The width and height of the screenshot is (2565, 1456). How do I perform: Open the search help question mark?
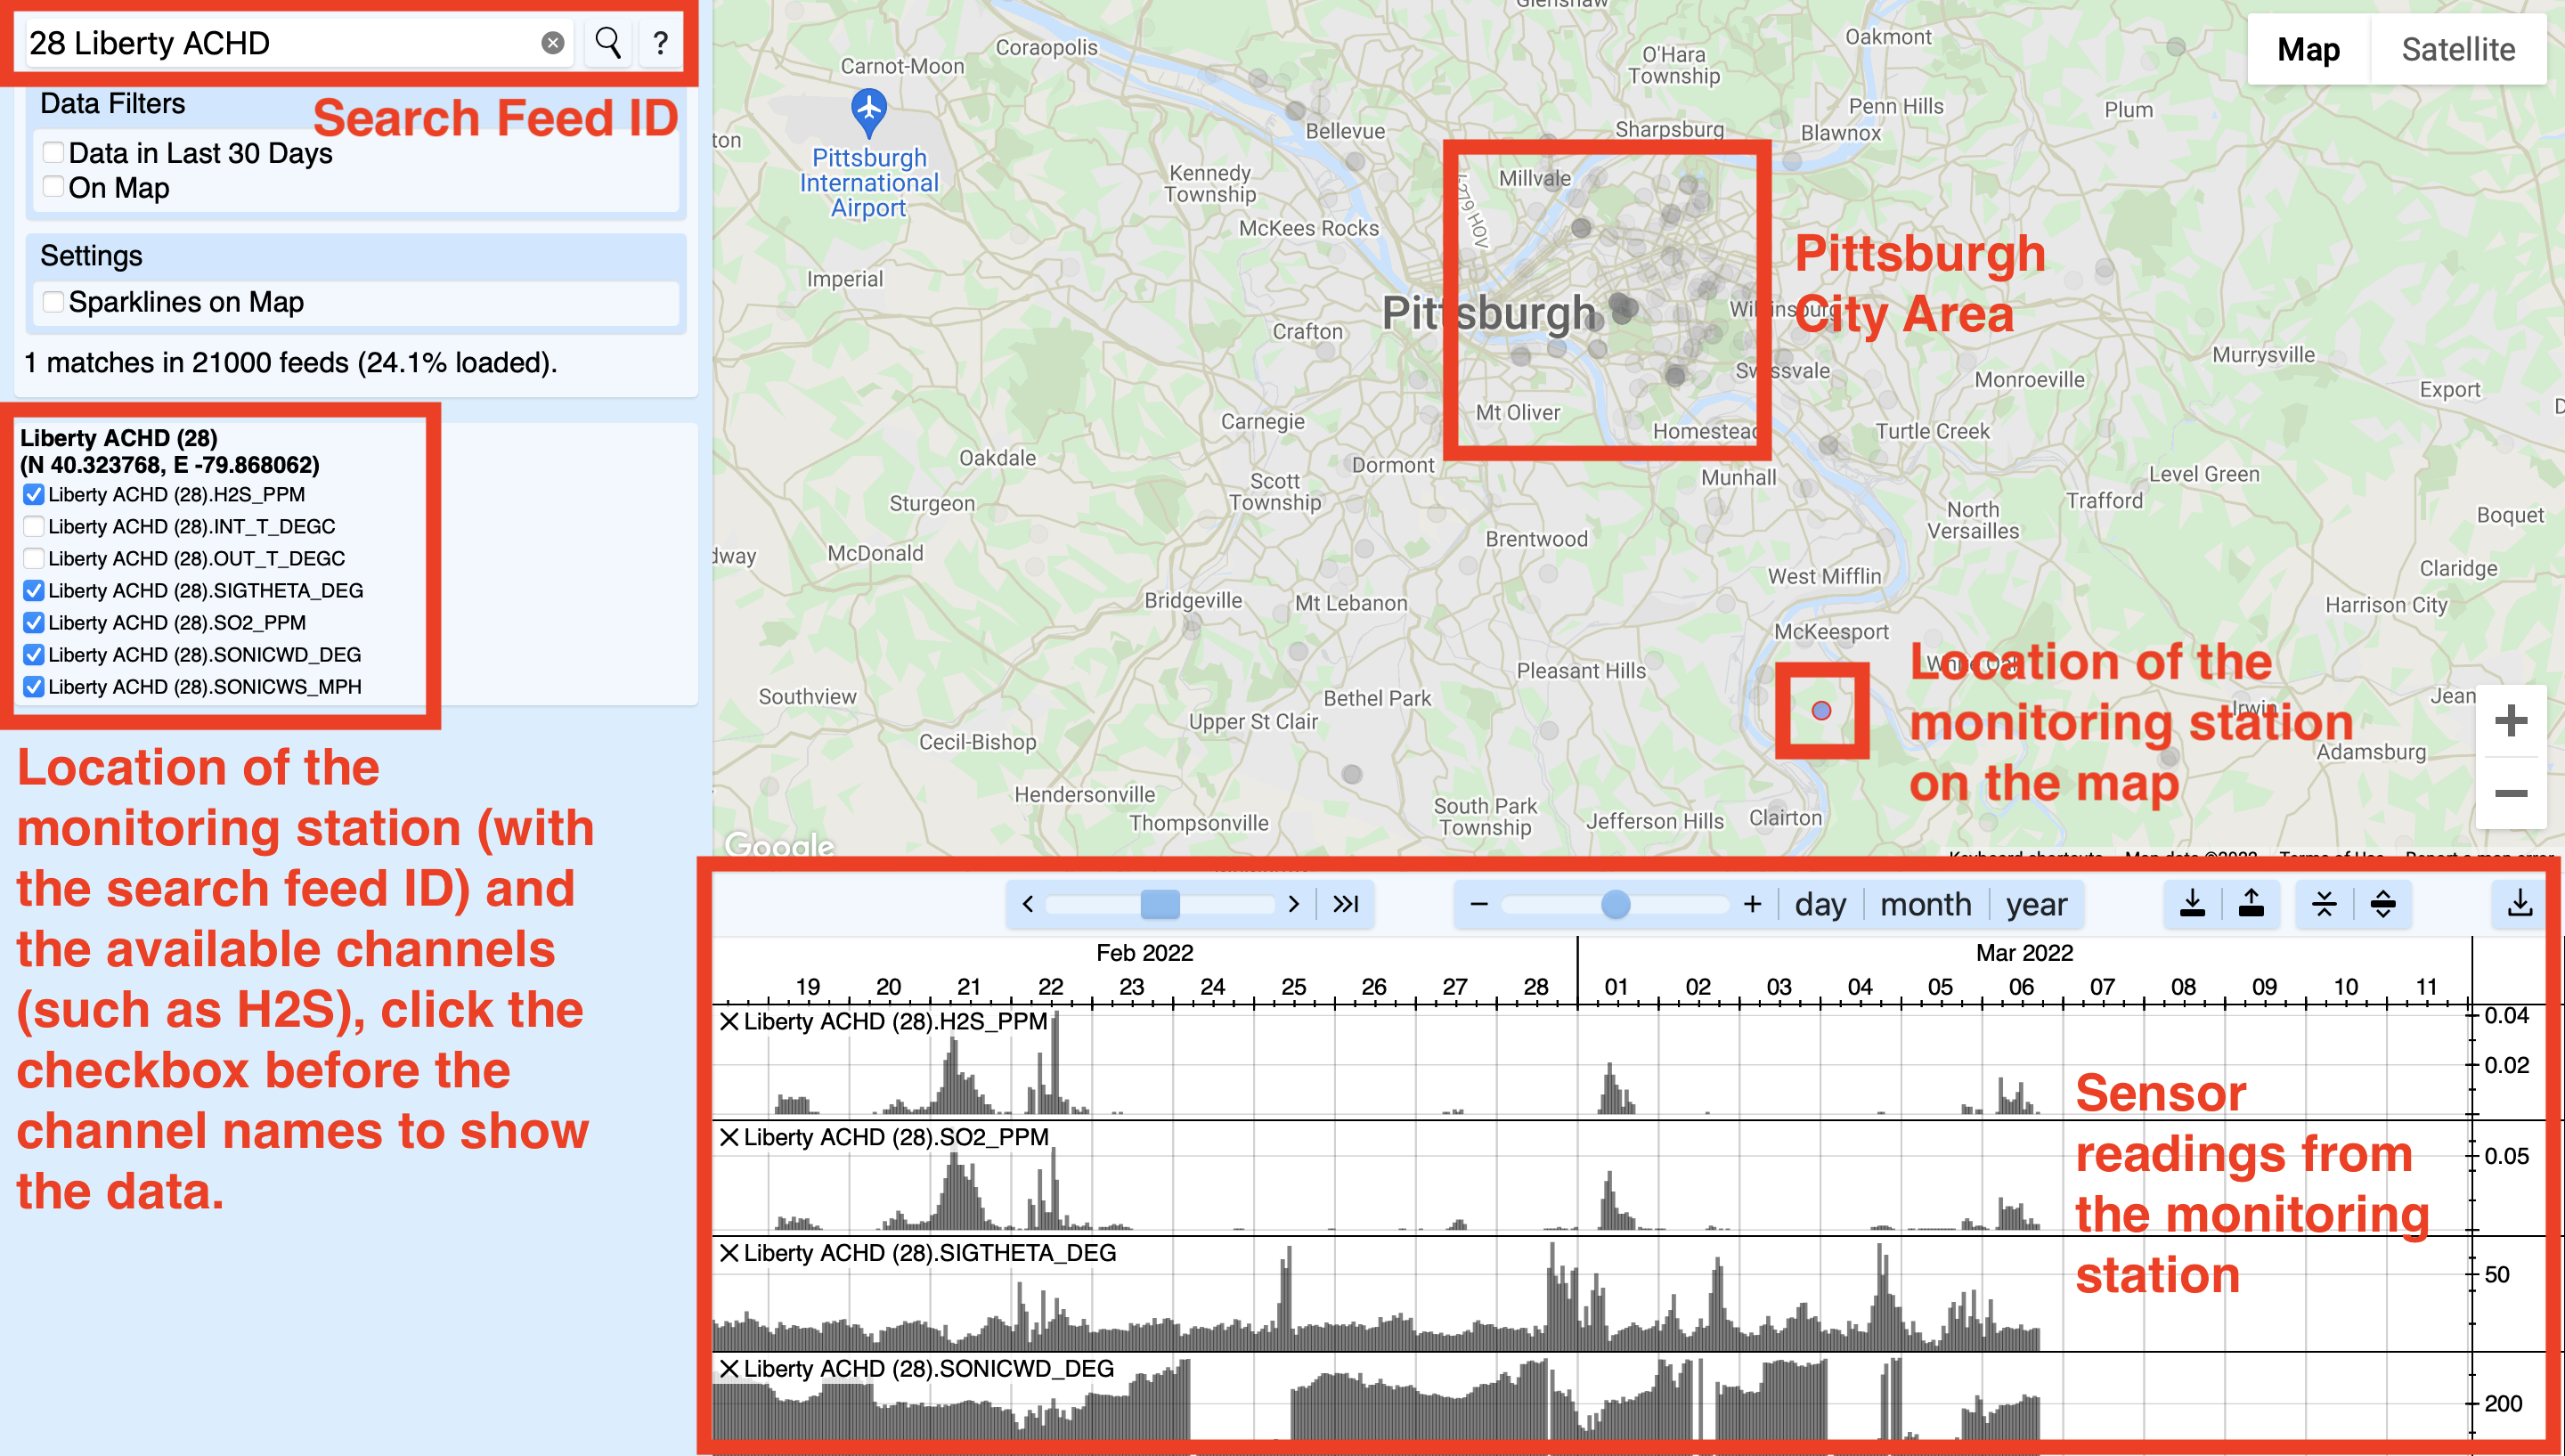point(660,43)
